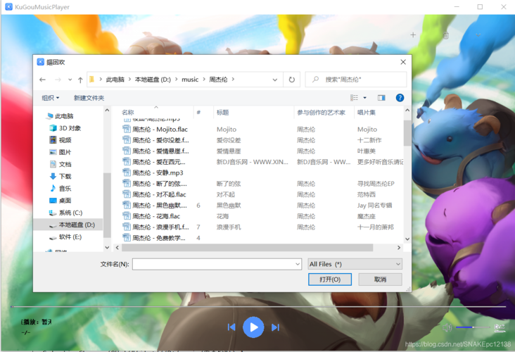This screenshot has width=515, height=352.
Task: Click the search 周杰伦 field
Action: (356, 80)
